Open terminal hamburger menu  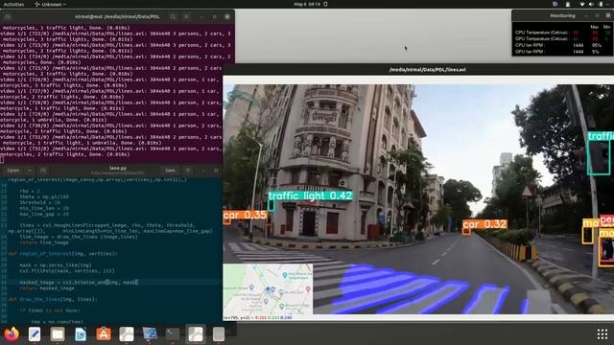coord(186,17)
